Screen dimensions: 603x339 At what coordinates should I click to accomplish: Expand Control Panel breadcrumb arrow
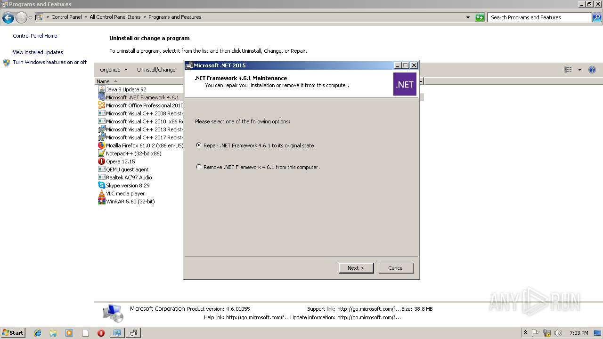86,17
